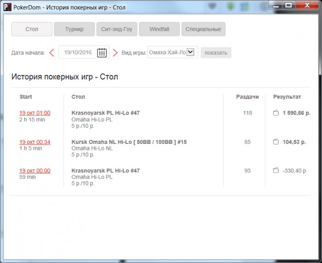Open session link 19 окт 01:00
Screen dimensions: 322x263
point(35,113)
